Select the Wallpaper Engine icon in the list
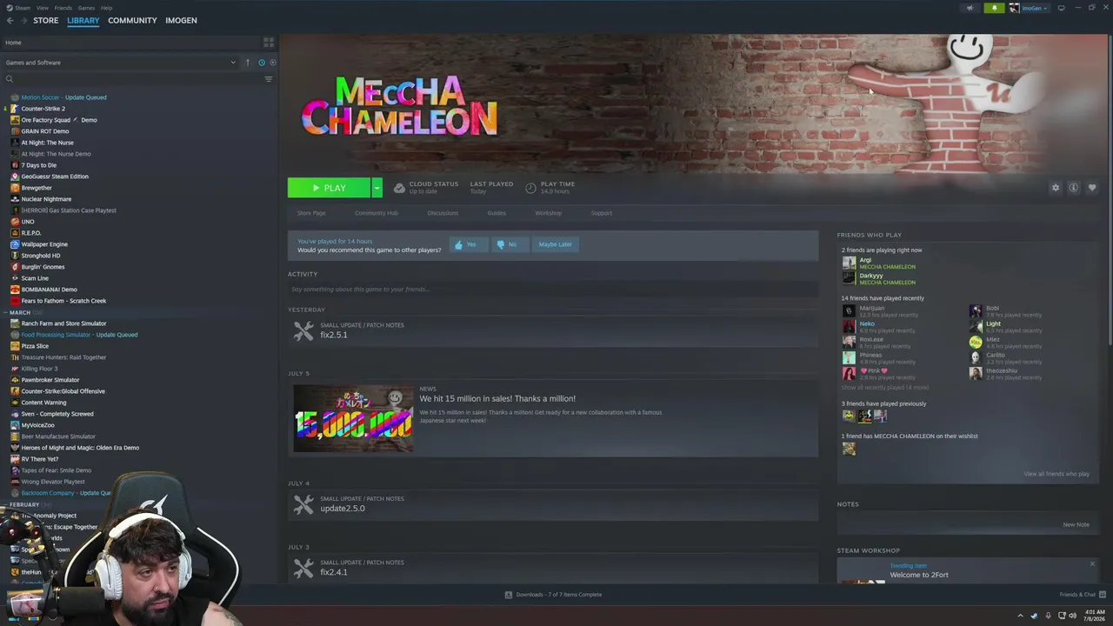The width and height of the screenshot is (1113, 626). [15, 244]
